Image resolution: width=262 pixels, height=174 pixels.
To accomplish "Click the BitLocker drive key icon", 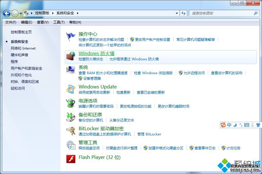I will (x=71, y=131).
